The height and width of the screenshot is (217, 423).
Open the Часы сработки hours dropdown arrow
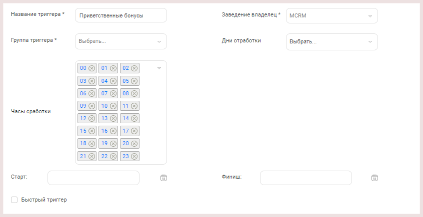tap(159, 68)
